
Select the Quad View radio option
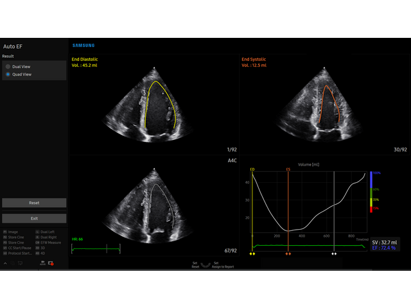click(x=8, y=74)
